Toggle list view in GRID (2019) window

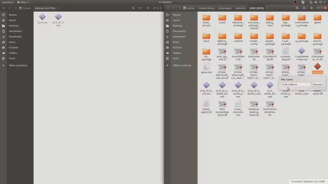304,8
